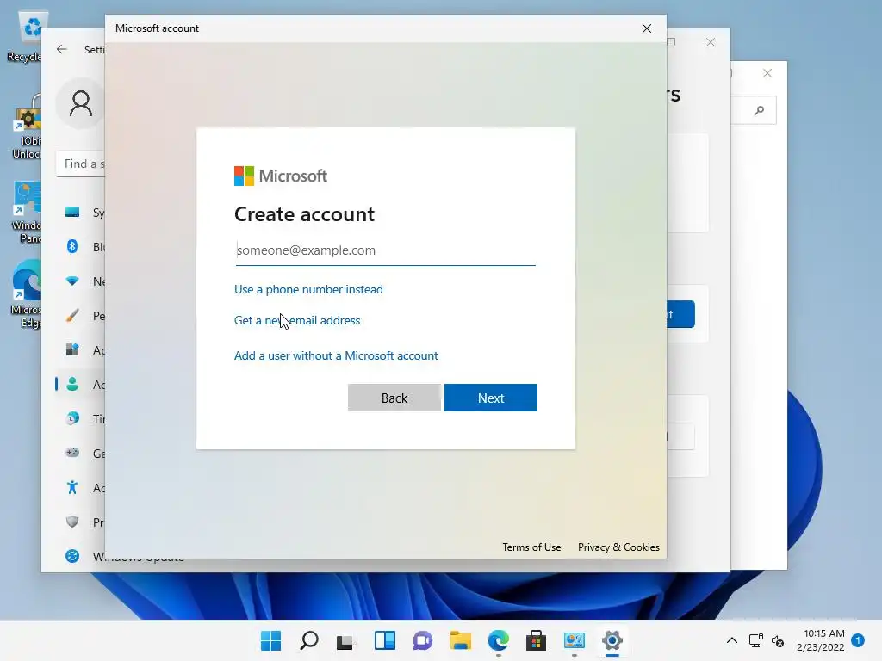The image size is (882, 661).
Task: Select the Windows Update icon in sidebar
Action: click(x=72, y=556)
